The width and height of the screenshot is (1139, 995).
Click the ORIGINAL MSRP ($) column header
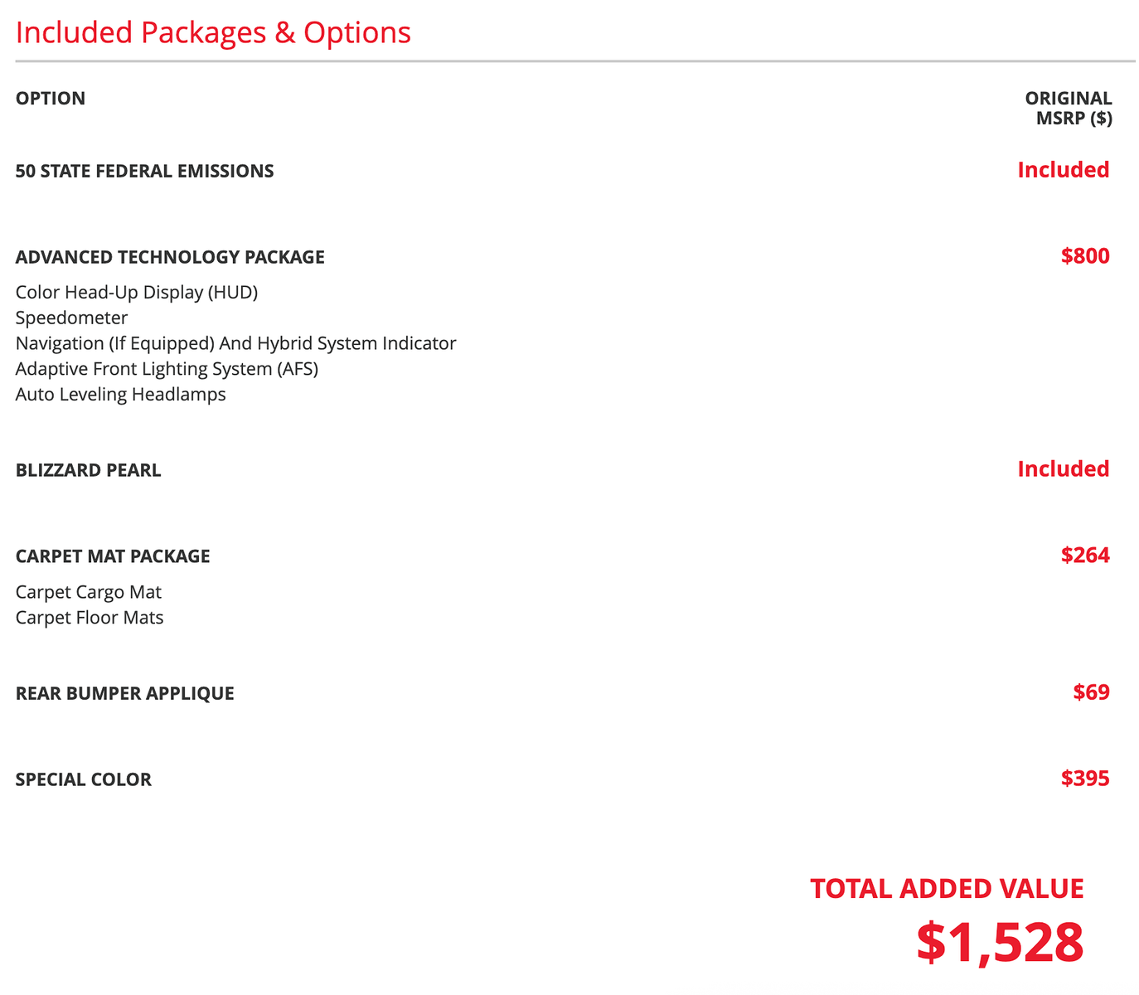1069,109
